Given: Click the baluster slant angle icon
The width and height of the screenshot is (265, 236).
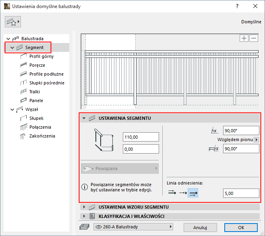Looking at the screenshot, I should 213,149.
